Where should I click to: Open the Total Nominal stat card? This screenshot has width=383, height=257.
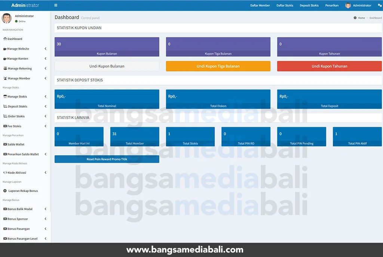point(107,99)
